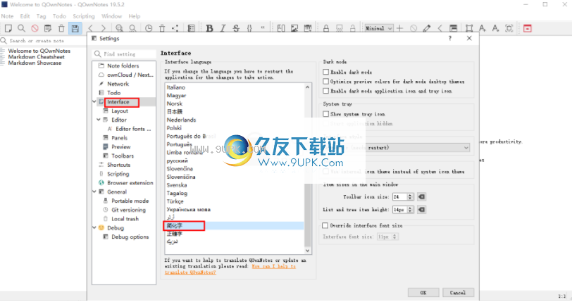Select Note folders in settings tree

123,65
